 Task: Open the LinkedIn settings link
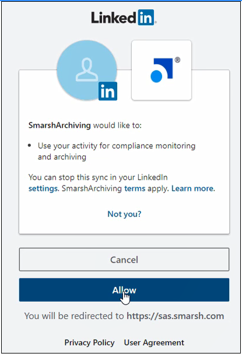(43, 188)
